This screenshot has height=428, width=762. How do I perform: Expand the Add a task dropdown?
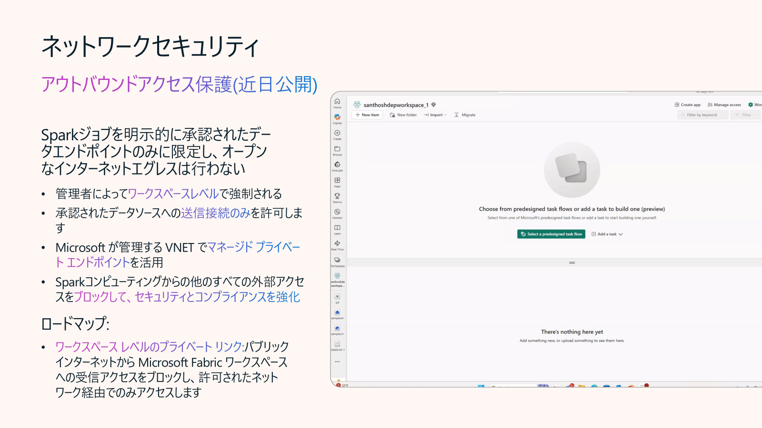click(x=607, y=234)
